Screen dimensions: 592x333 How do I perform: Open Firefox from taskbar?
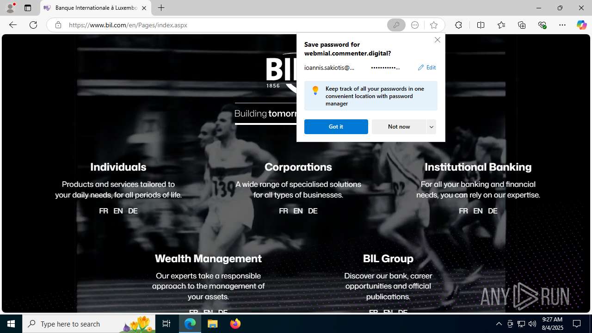tap(235, 324)
